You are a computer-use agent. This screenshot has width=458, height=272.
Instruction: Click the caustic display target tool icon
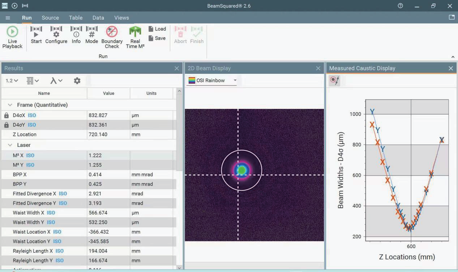click(334, 80)
